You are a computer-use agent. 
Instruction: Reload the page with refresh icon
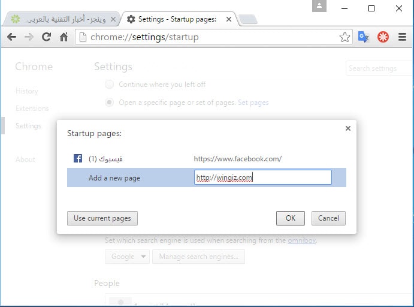(46, 37)
